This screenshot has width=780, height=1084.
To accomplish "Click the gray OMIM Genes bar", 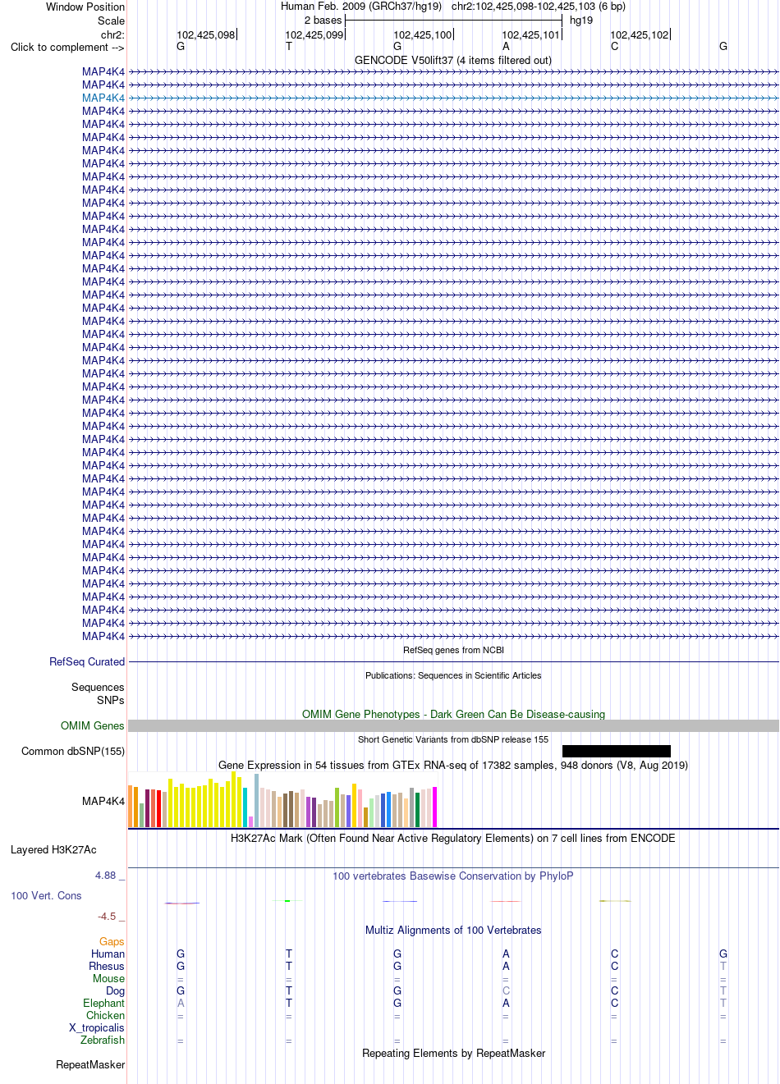I will [x=453, y=726].
